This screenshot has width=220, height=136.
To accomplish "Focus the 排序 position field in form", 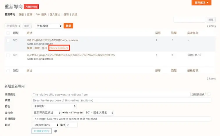I will pyautogui.click(x=71, y=125).
